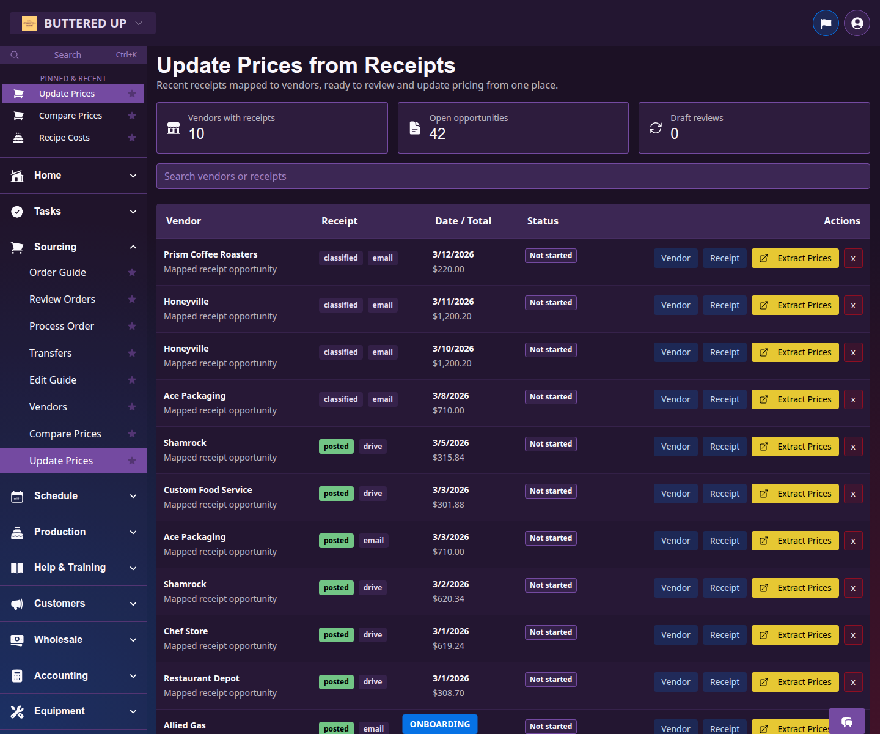The height and width of the screenshot is (734, 880).
Task: Click the Equipment wrench icon
Action: click(16, 711)
